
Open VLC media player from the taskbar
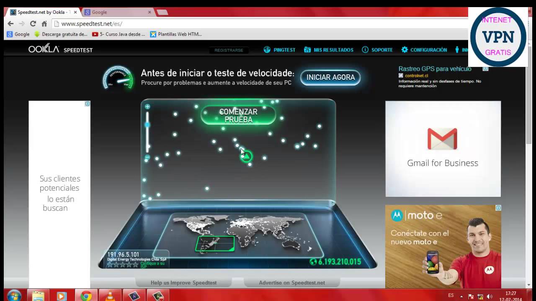[x=111, y=296]
